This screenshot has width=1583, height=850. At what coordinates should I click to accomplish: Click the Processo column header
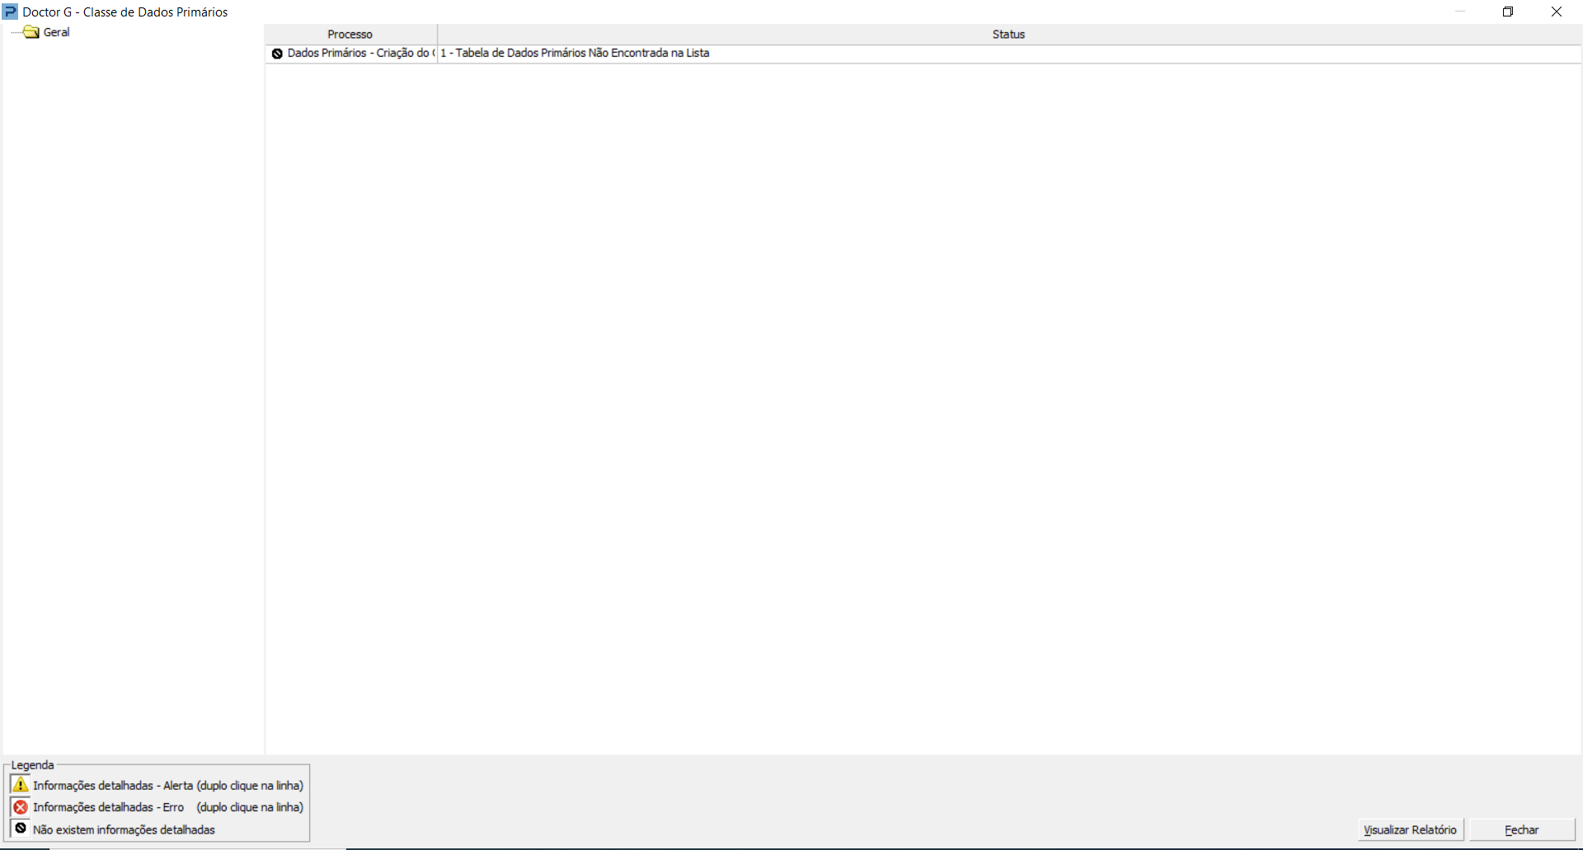[350, 35]
